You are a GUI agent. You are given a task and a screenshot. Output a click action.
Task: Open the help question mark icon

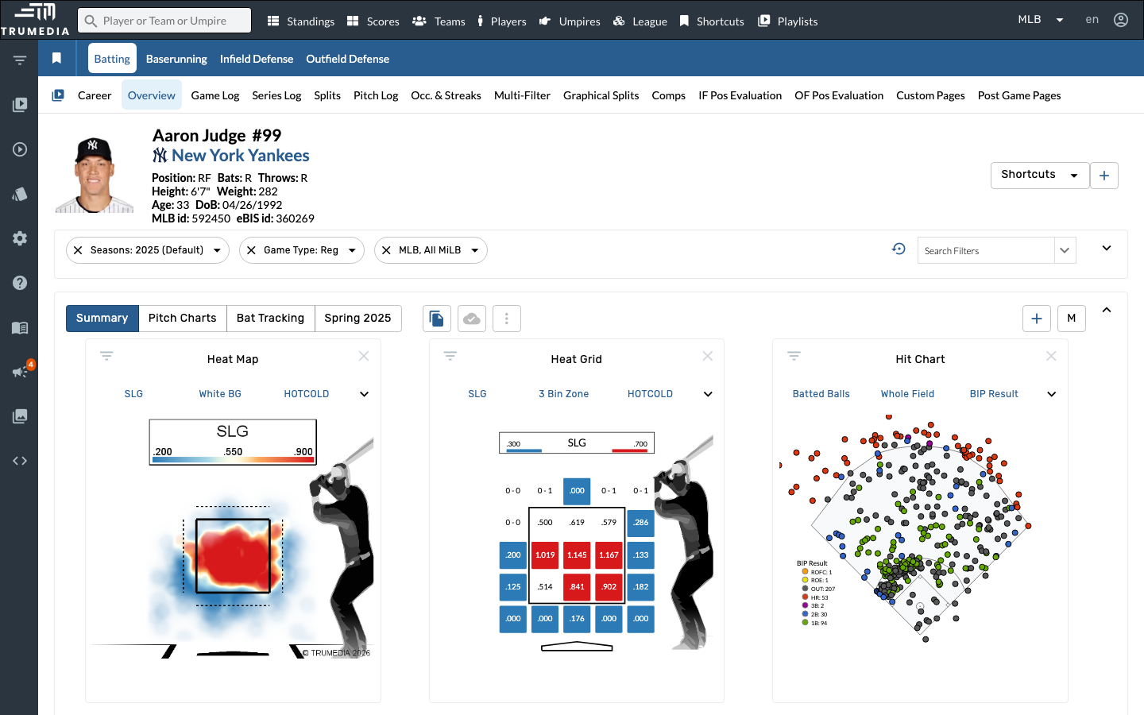[20, 283]
